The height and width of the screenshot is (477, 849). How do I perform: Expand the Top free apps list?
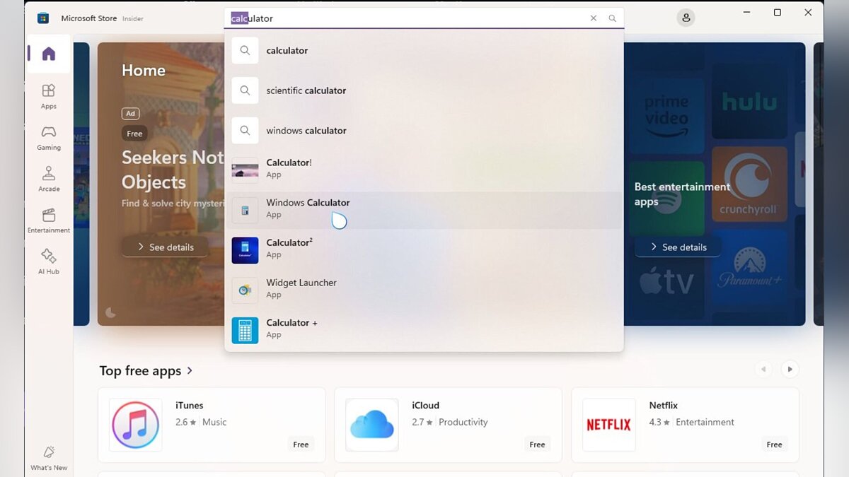(x=190, y=371)
